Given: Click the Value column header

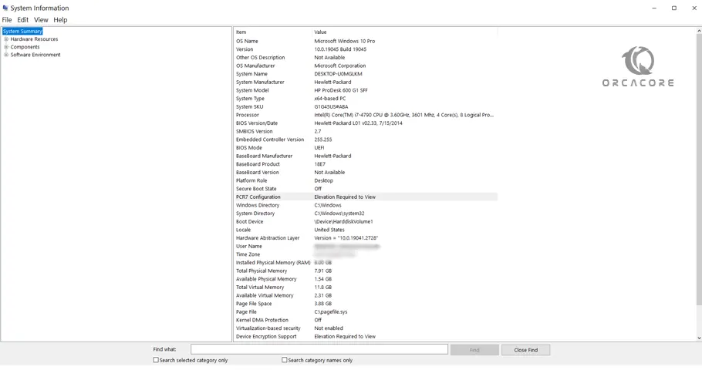Looking at the screenshot, I should [x=405, y=32].
